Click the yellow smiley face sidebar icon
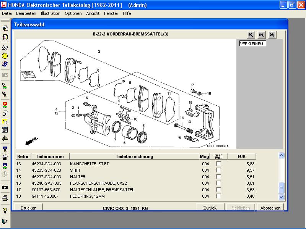The image size is (306, 229). [5, 56]
